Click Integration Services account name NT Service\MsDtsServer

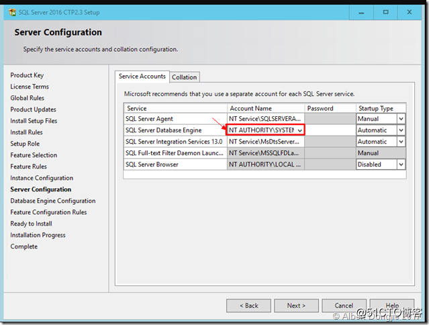pyautogui.click(x=266, y=142)
